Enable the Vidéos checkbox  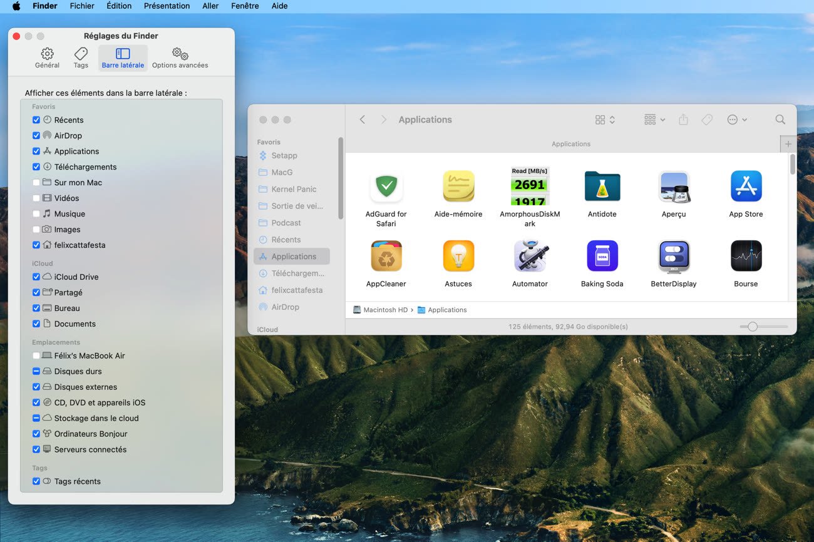point(36,198)
